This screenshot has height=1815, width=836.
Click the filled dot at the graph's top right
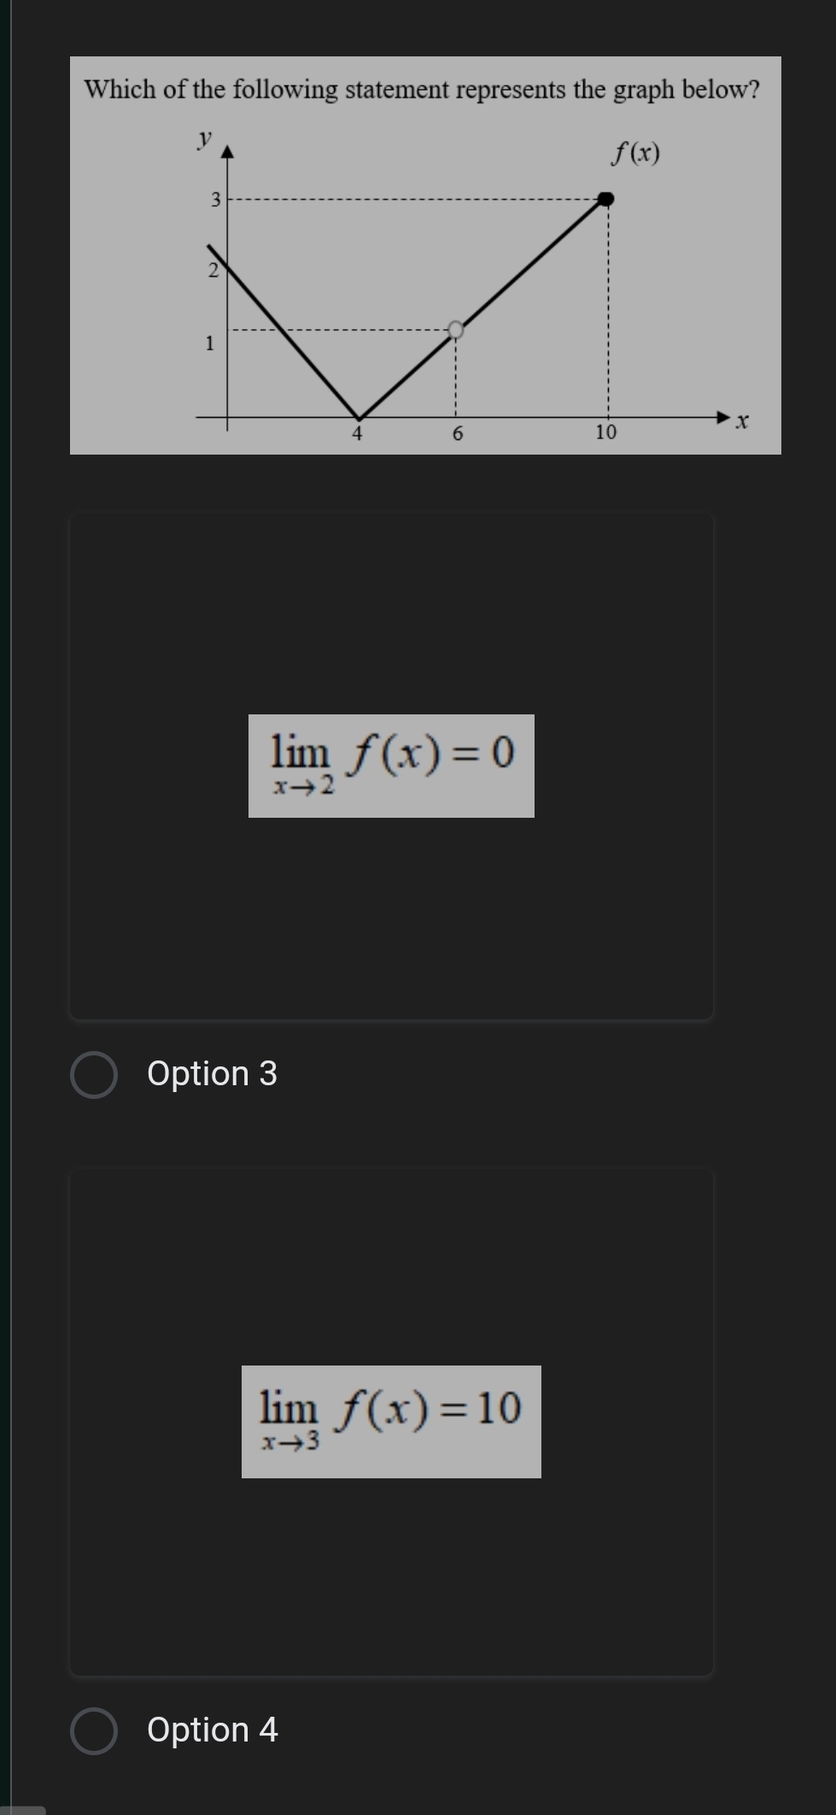tap(605, 199)
